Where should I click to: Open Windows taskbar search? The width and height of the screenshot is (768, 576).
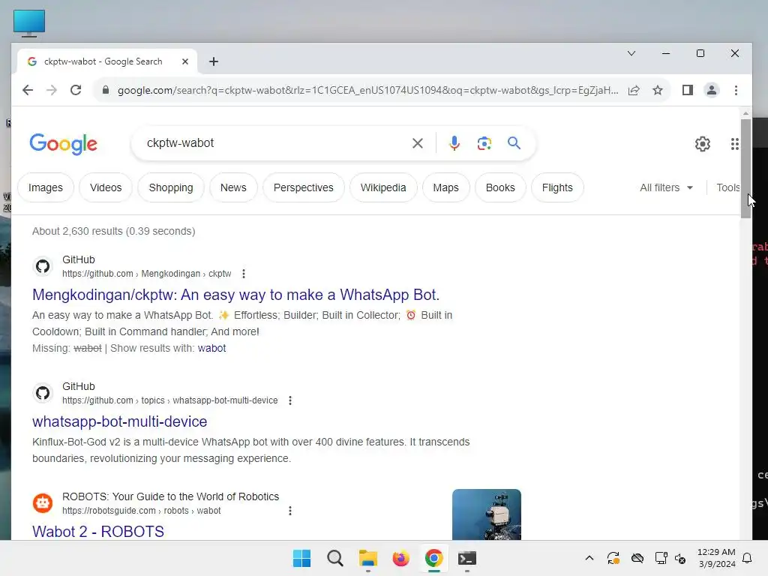point(335,558)
